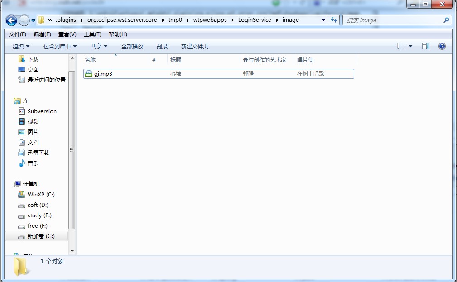Expand arrow after LoginService breadcrumb
Screen dimensions: 457x282
click(277, 20)
